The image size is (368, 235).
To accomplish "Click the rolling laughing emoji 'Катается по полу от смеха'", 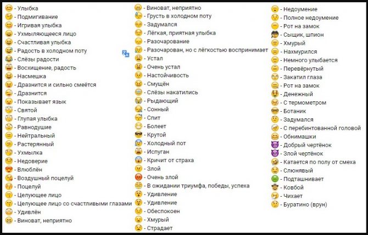I will click(275, 162).
